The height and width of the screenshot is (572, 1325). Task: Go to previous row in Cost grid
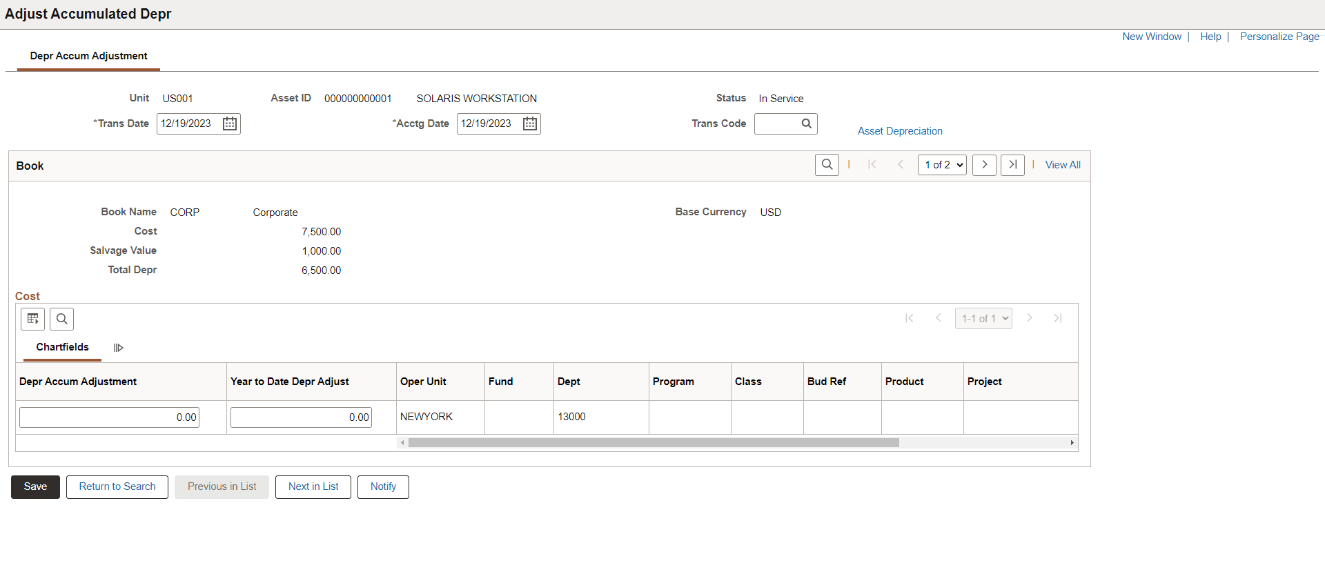[939, 318]
